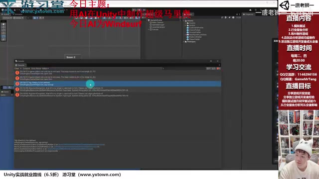This screenshot has height=179, width=319.
Task: Switch to the Animator tab
Action: (x=18, y=14)
